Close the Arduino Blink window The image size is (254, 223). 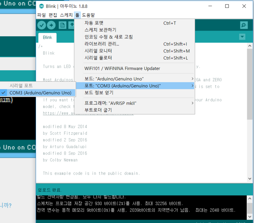tap(244, 6)
